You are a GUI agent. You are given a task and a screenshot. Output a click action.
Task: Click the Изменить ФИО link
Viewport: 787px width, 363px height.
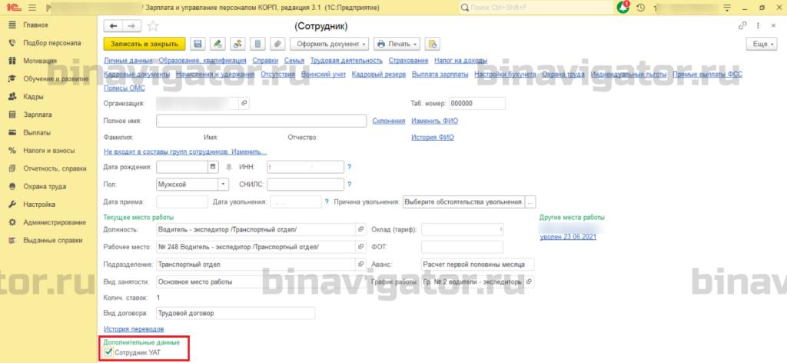435,121
